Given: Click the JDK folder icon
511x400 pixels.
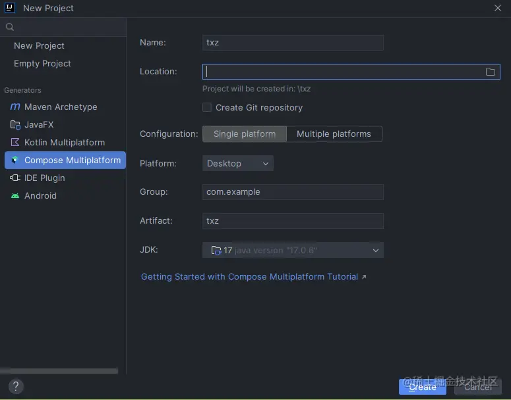Looking at the screenshot, I should pos(216,251).
